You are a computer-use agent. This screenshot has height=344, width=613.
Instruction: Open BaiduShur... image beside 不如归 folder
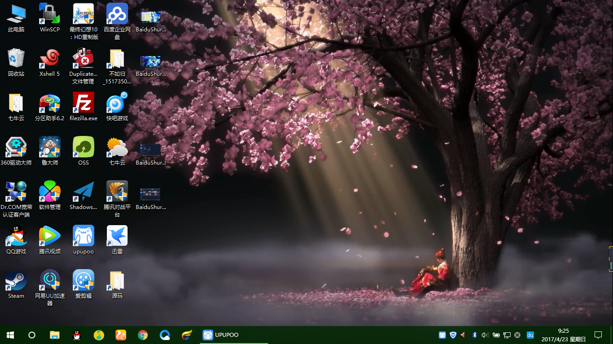(151, 65)
